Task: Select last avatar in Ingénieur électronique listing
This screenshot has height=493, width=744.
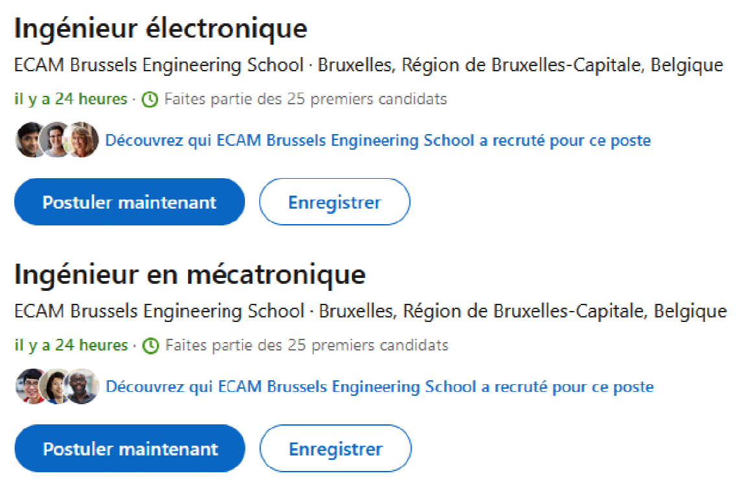Action: (82, 140)
